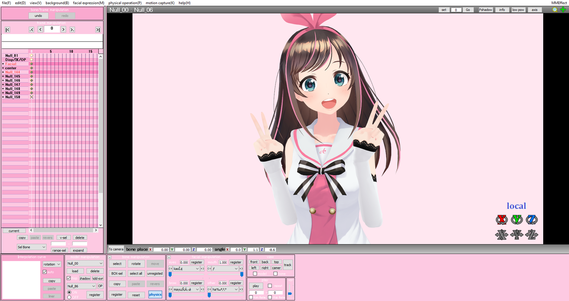Viewport: 569px width, 301px height.
Task: Toggle the auto interpolation checkbox
Action: pyautogui.click(x=44, y=272)
